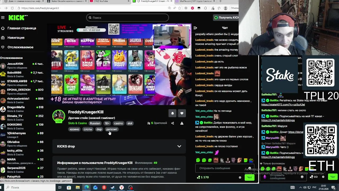Open a new browser tab

220,1
